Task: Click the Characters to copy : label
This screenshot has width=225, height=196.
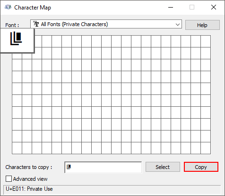Action: 29,167
